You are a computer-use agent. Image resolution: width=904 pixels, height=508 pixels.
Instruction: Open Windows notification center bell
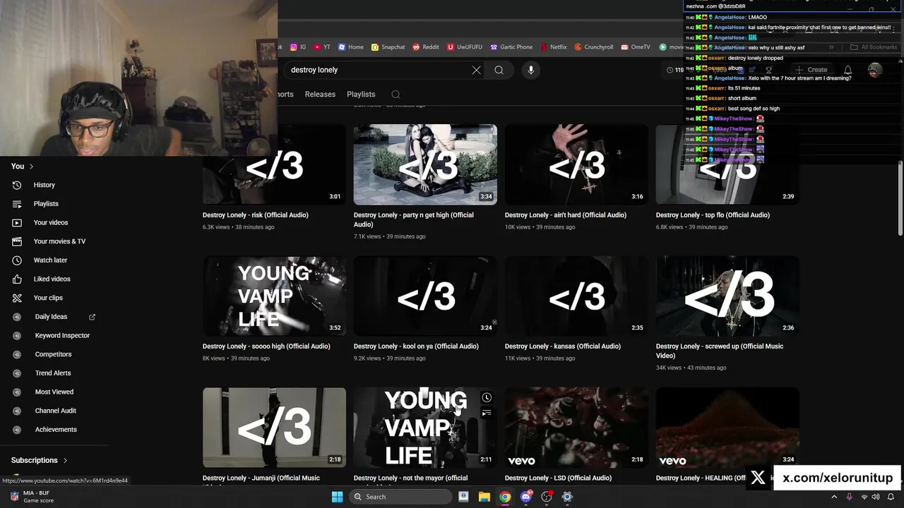891,497
